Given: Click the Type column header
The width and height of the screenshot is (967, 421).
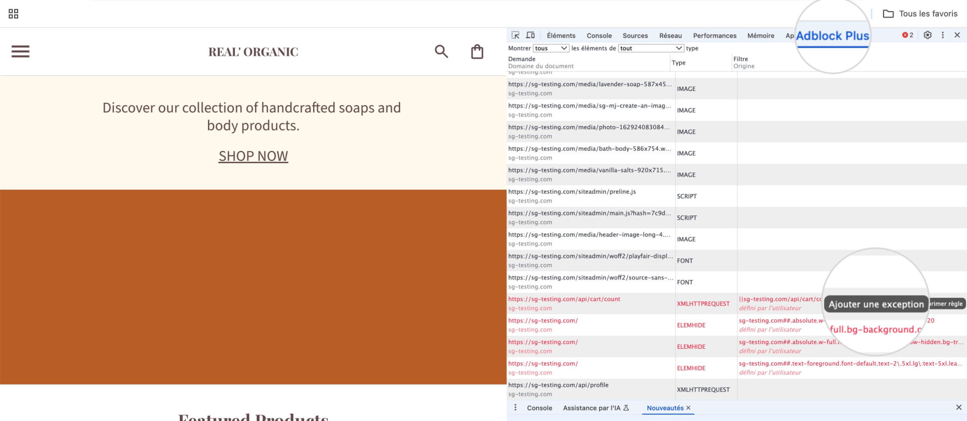Looking at the screenshot, I should tap(679, 63).
